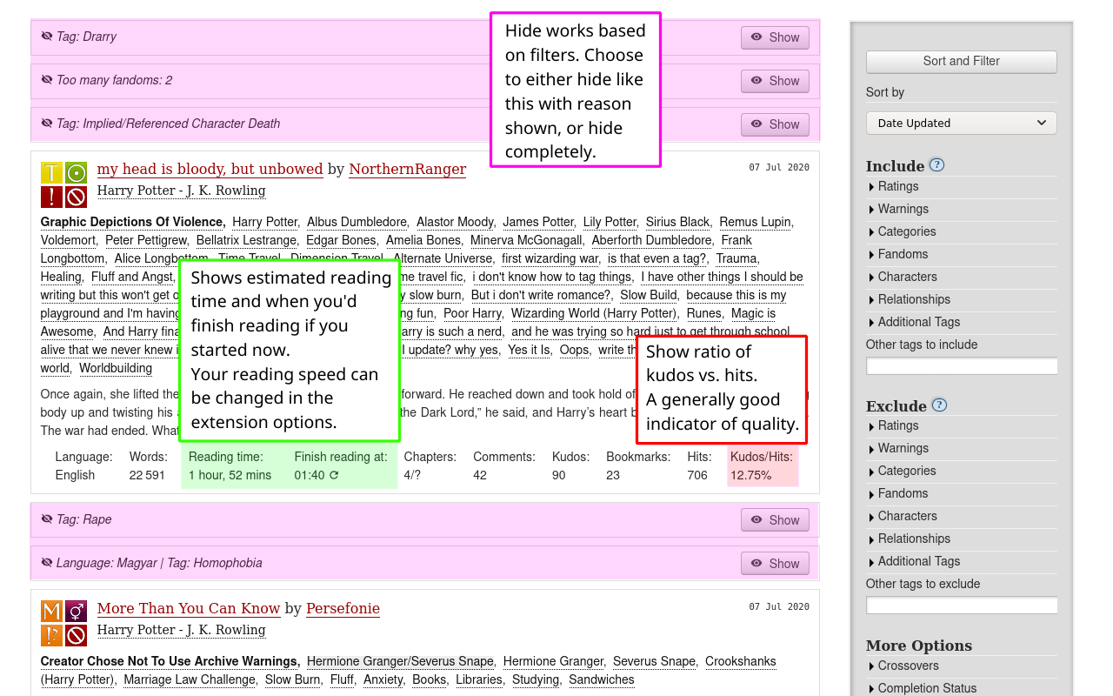Show hidden work tagged Drarry
Viewport: 1113px width, 696px height.
(775, 37)
